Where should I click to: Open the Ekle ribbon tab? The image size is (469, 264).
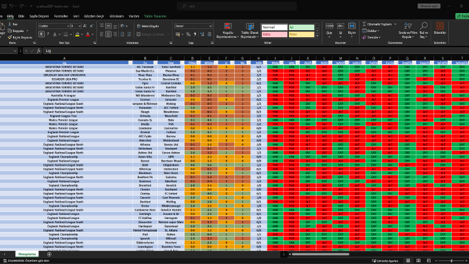pyautogui.click(x=21, y=16)
